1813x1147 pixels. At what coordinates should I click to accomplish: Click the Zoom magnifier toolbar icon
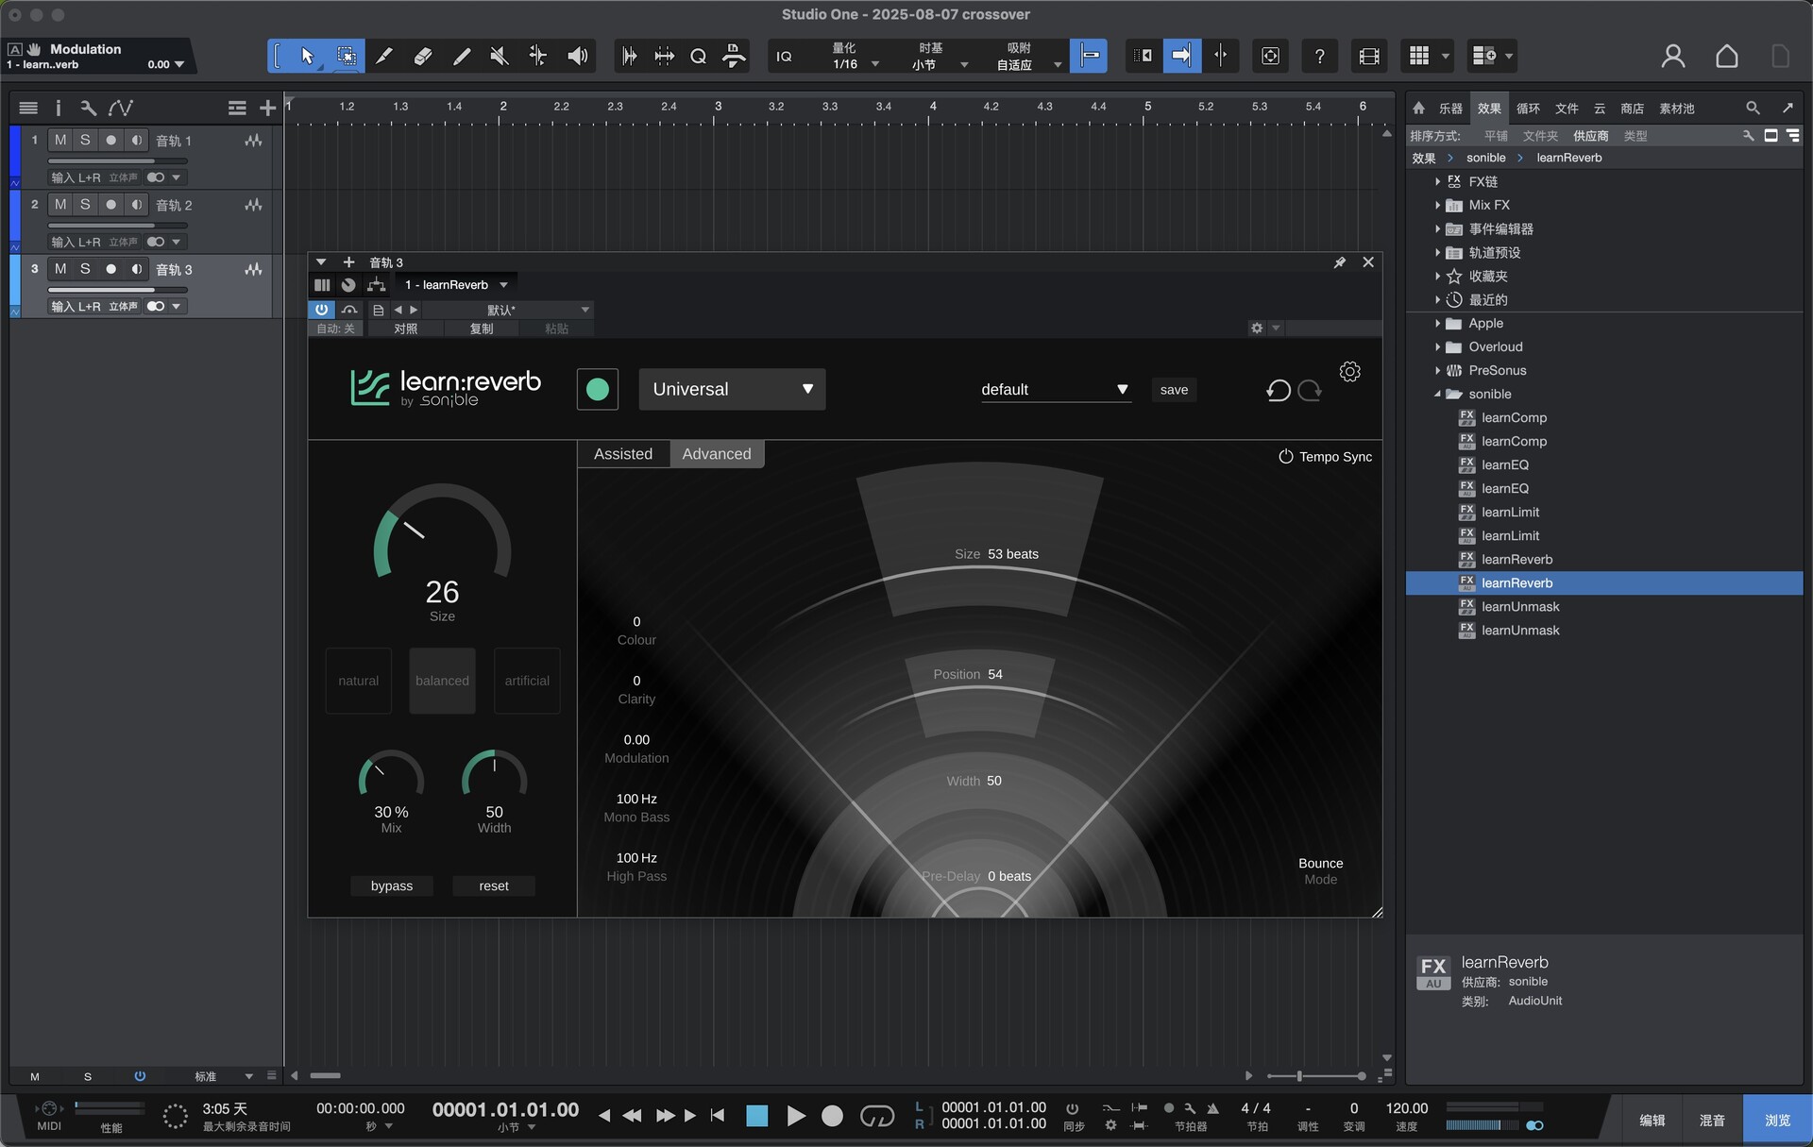pos(699,57)
